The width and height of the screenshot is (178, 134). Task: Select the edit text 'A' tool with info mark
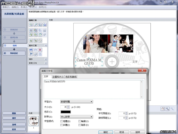coord(35,40)
